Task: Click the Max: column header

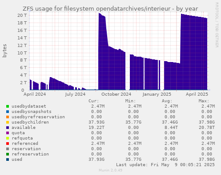Action: 204,101
